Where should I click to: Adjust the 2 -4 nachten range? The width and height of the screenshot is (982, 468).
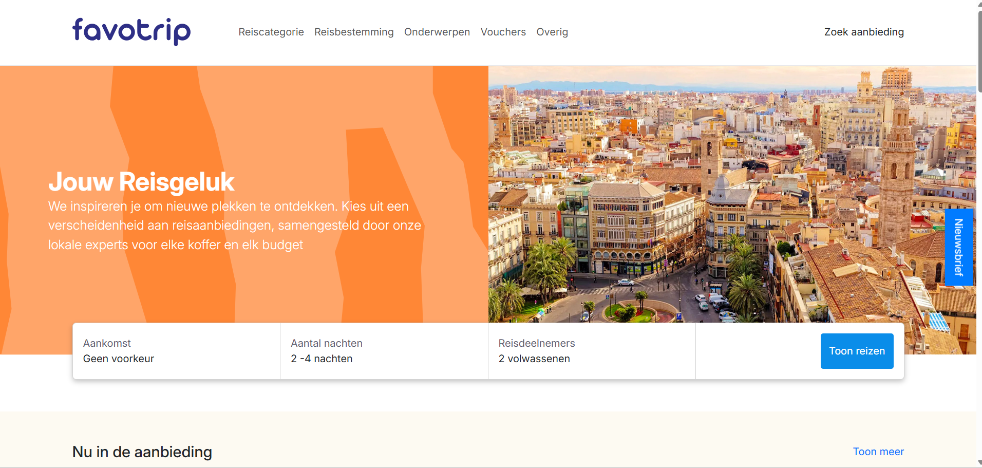[x=322, y=359]
